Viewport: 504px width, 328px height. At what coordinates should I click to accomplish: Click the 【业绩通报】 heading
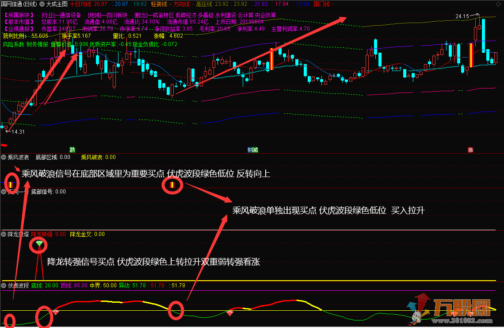click(x=19, y=29)
